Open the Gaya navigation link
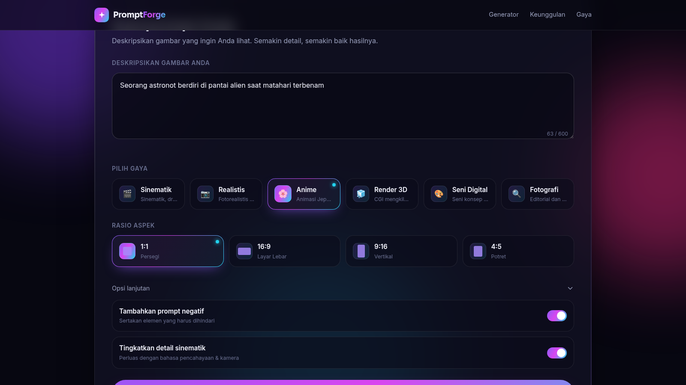 pyautogui.click(x=584, y=15)
